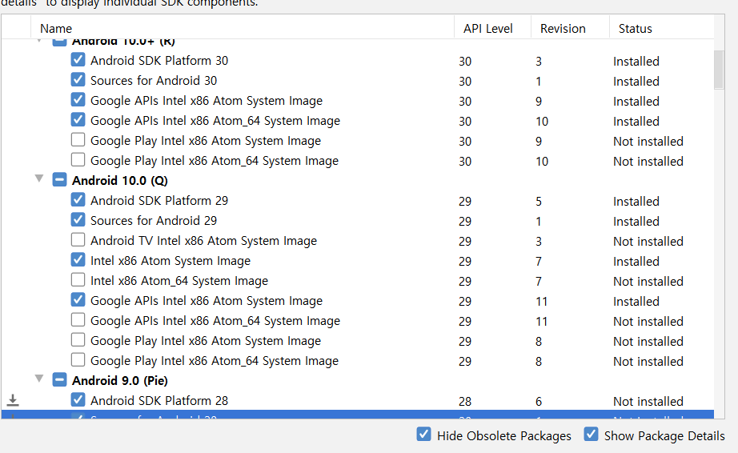Check Google Play Intel x86 Atom System Image API 30

(78, 140)
